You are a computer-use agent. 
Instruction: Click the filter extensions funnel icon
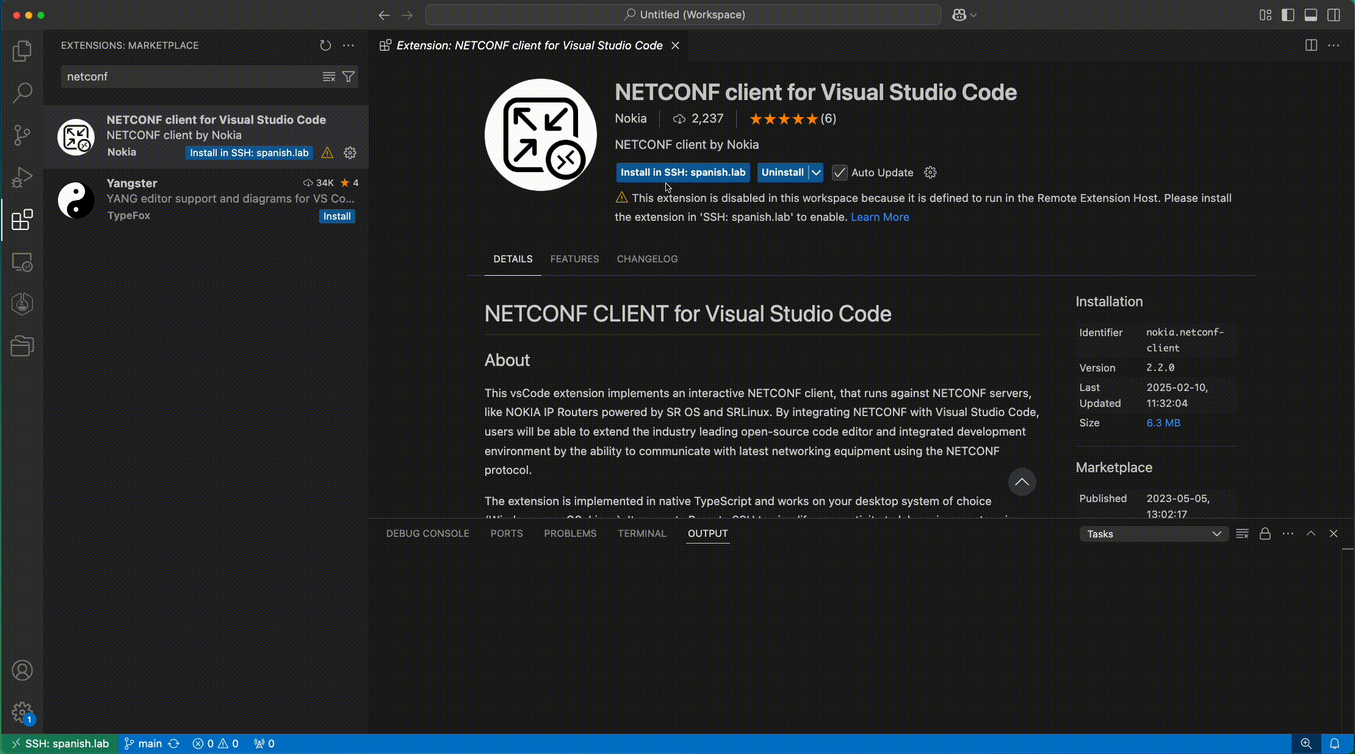click(x=349, y=76)
